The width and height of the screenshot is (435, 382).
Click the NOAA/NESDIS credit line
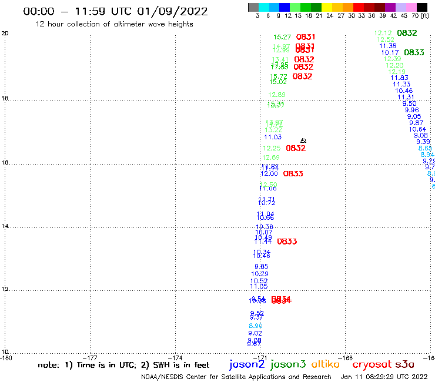[236, 377]
